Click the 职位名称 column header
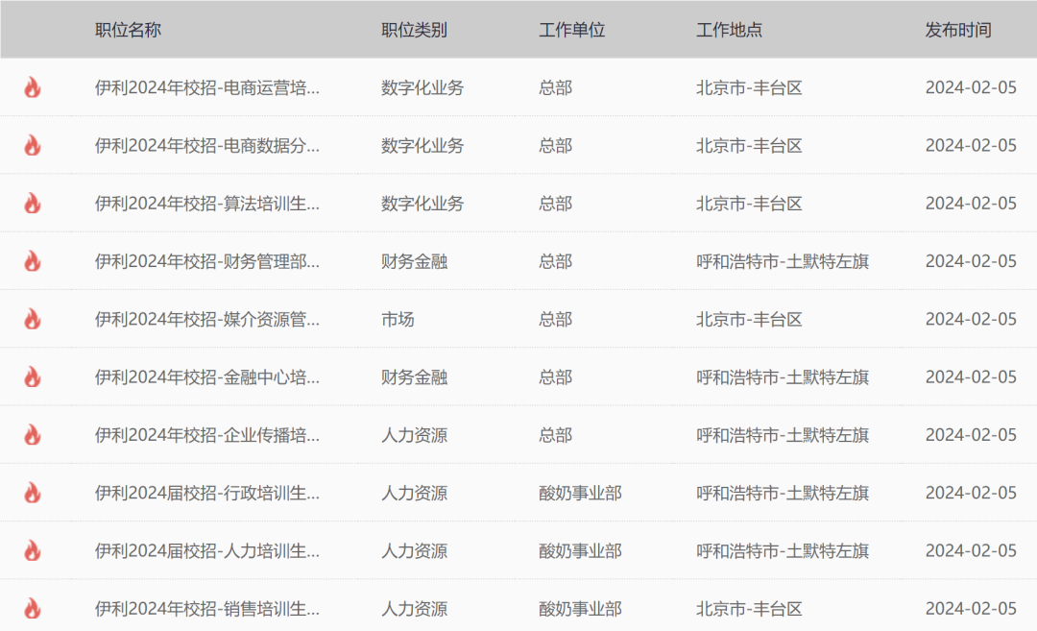 (x=128, y=30)
